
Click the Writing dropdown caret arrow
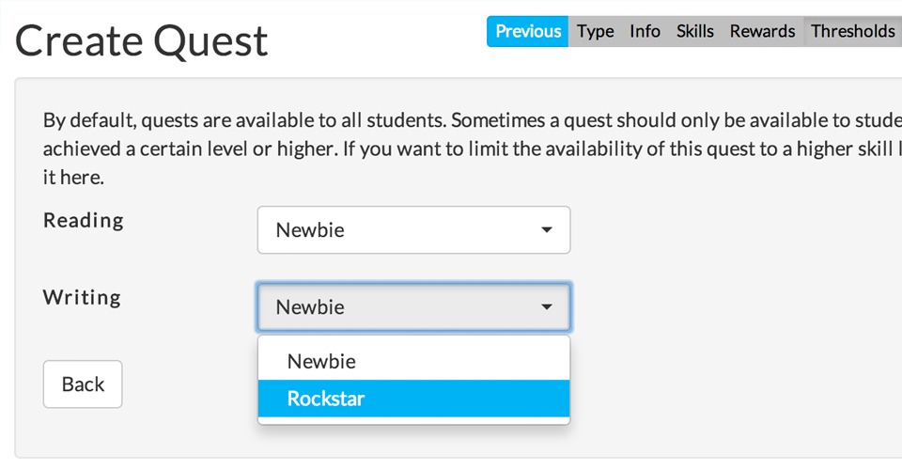point(547,307)
